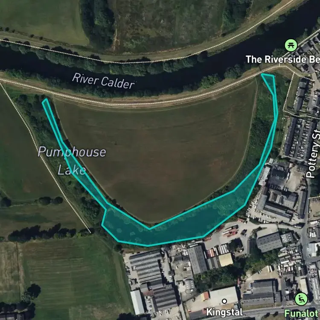Viewport: 320px width, 320px height.
Task: Click the River Calder label
Action: (104, 81)
